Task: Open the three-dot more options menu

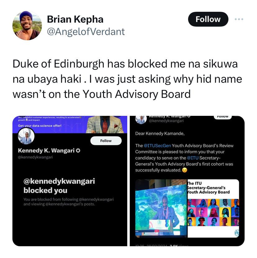Action: click(239, 19)
